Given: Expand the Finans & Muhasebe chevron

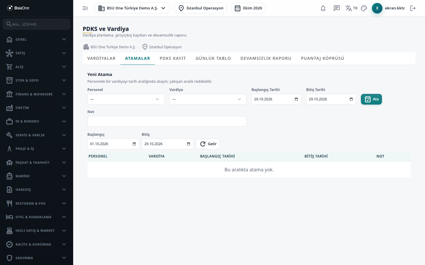Looking at the screenshot, I should pyautogui.click(x=64, y=94).
